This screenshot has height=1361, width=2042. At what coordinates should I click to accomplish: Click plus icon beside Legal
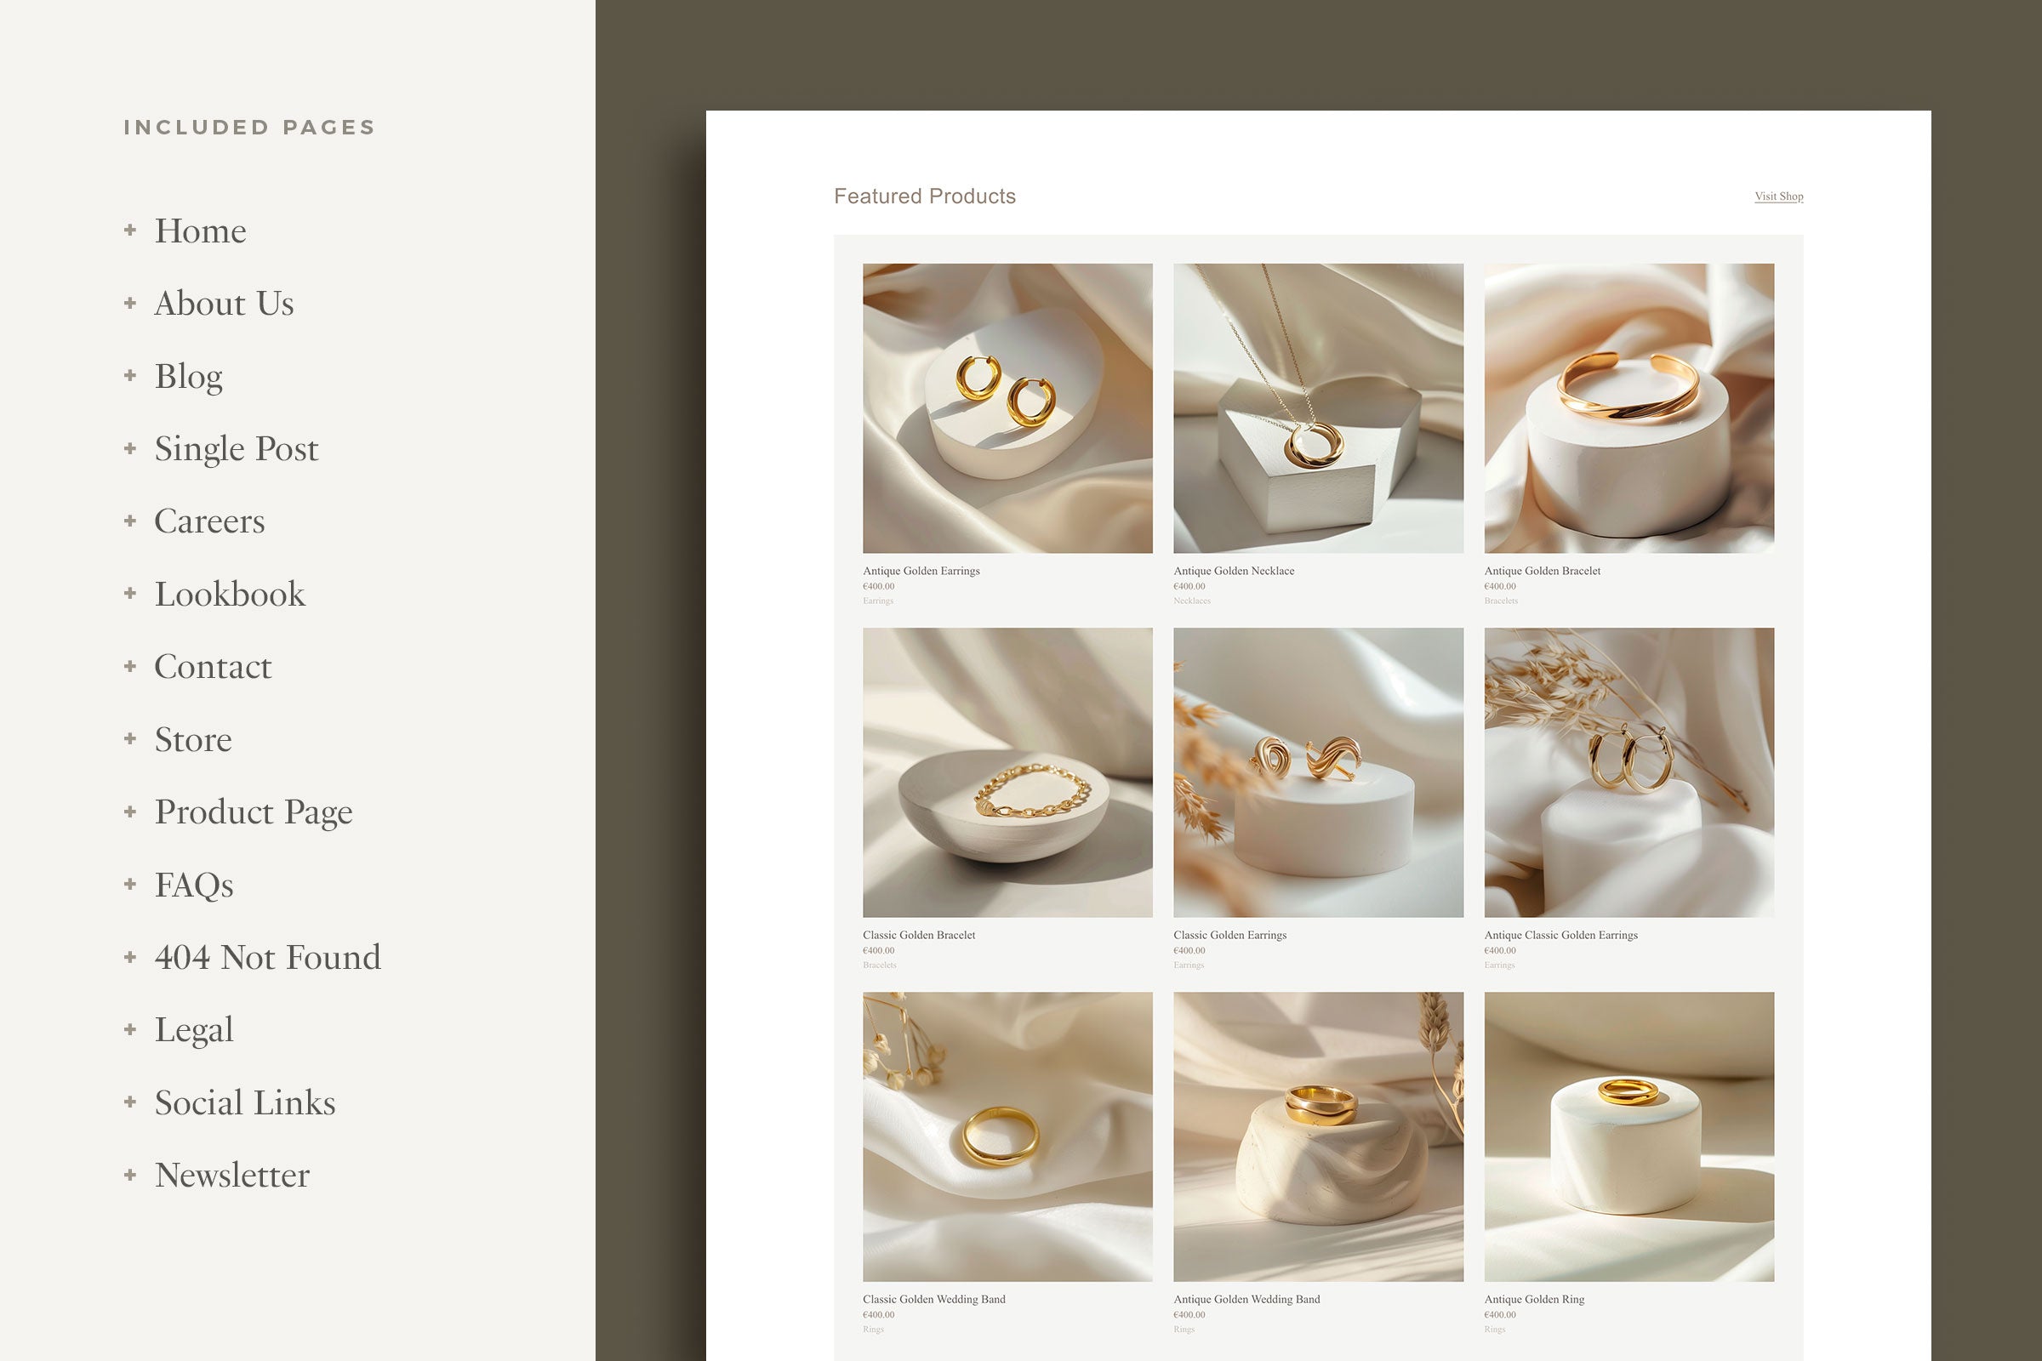(130, 1029)
